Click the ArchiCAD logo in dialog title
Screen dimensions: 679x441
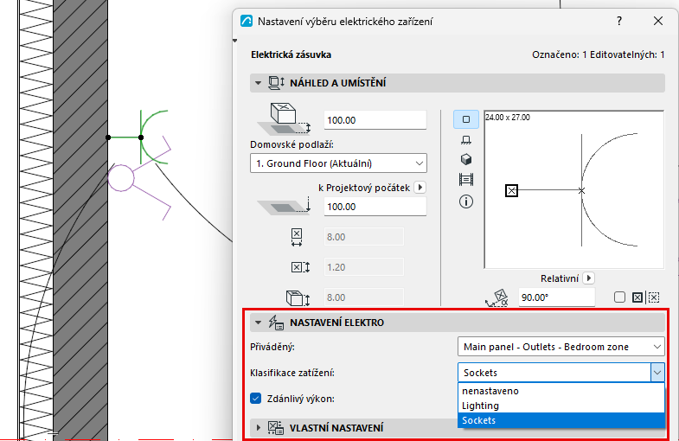click(x=247, y=21)
